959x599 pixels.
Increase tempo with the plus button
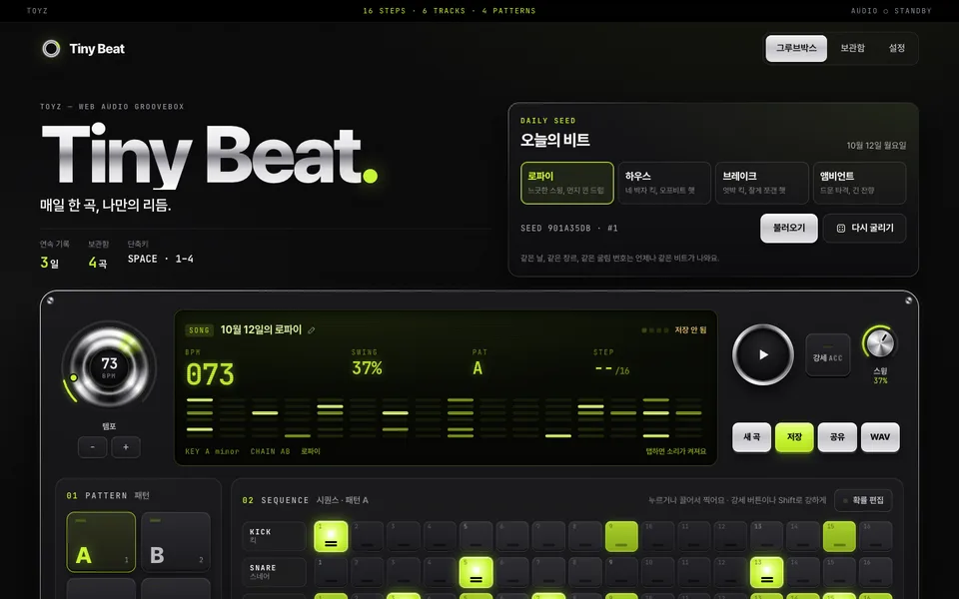pos(126,447)
